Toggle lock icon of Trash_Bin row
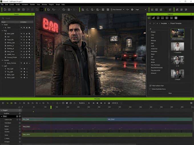 [27, 40]
